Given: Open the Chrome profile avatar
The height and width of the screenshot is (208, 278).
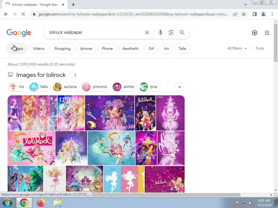Looking at the screenshot, I should pyautogui.click(x=263, y=14).
